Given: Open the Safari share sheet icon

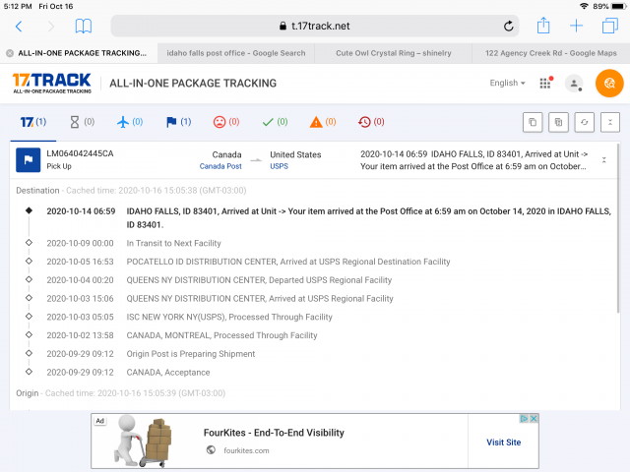Looking at the screenshot, I should tap(543, 26).
